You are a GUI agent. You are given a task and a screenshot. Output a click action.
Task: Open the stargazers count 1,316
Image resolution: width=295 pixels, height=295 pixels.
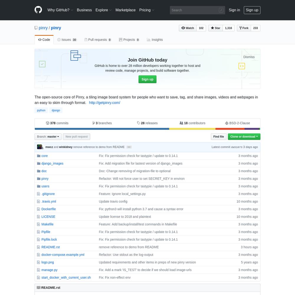[x=228, y=28]
